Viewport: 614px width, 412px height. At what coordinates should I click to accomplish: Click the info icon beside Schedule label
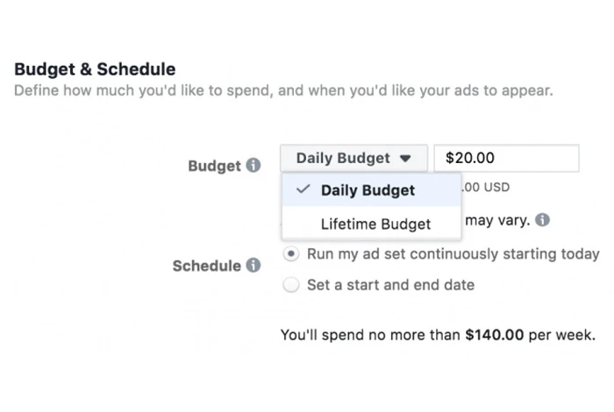(253, 266)
